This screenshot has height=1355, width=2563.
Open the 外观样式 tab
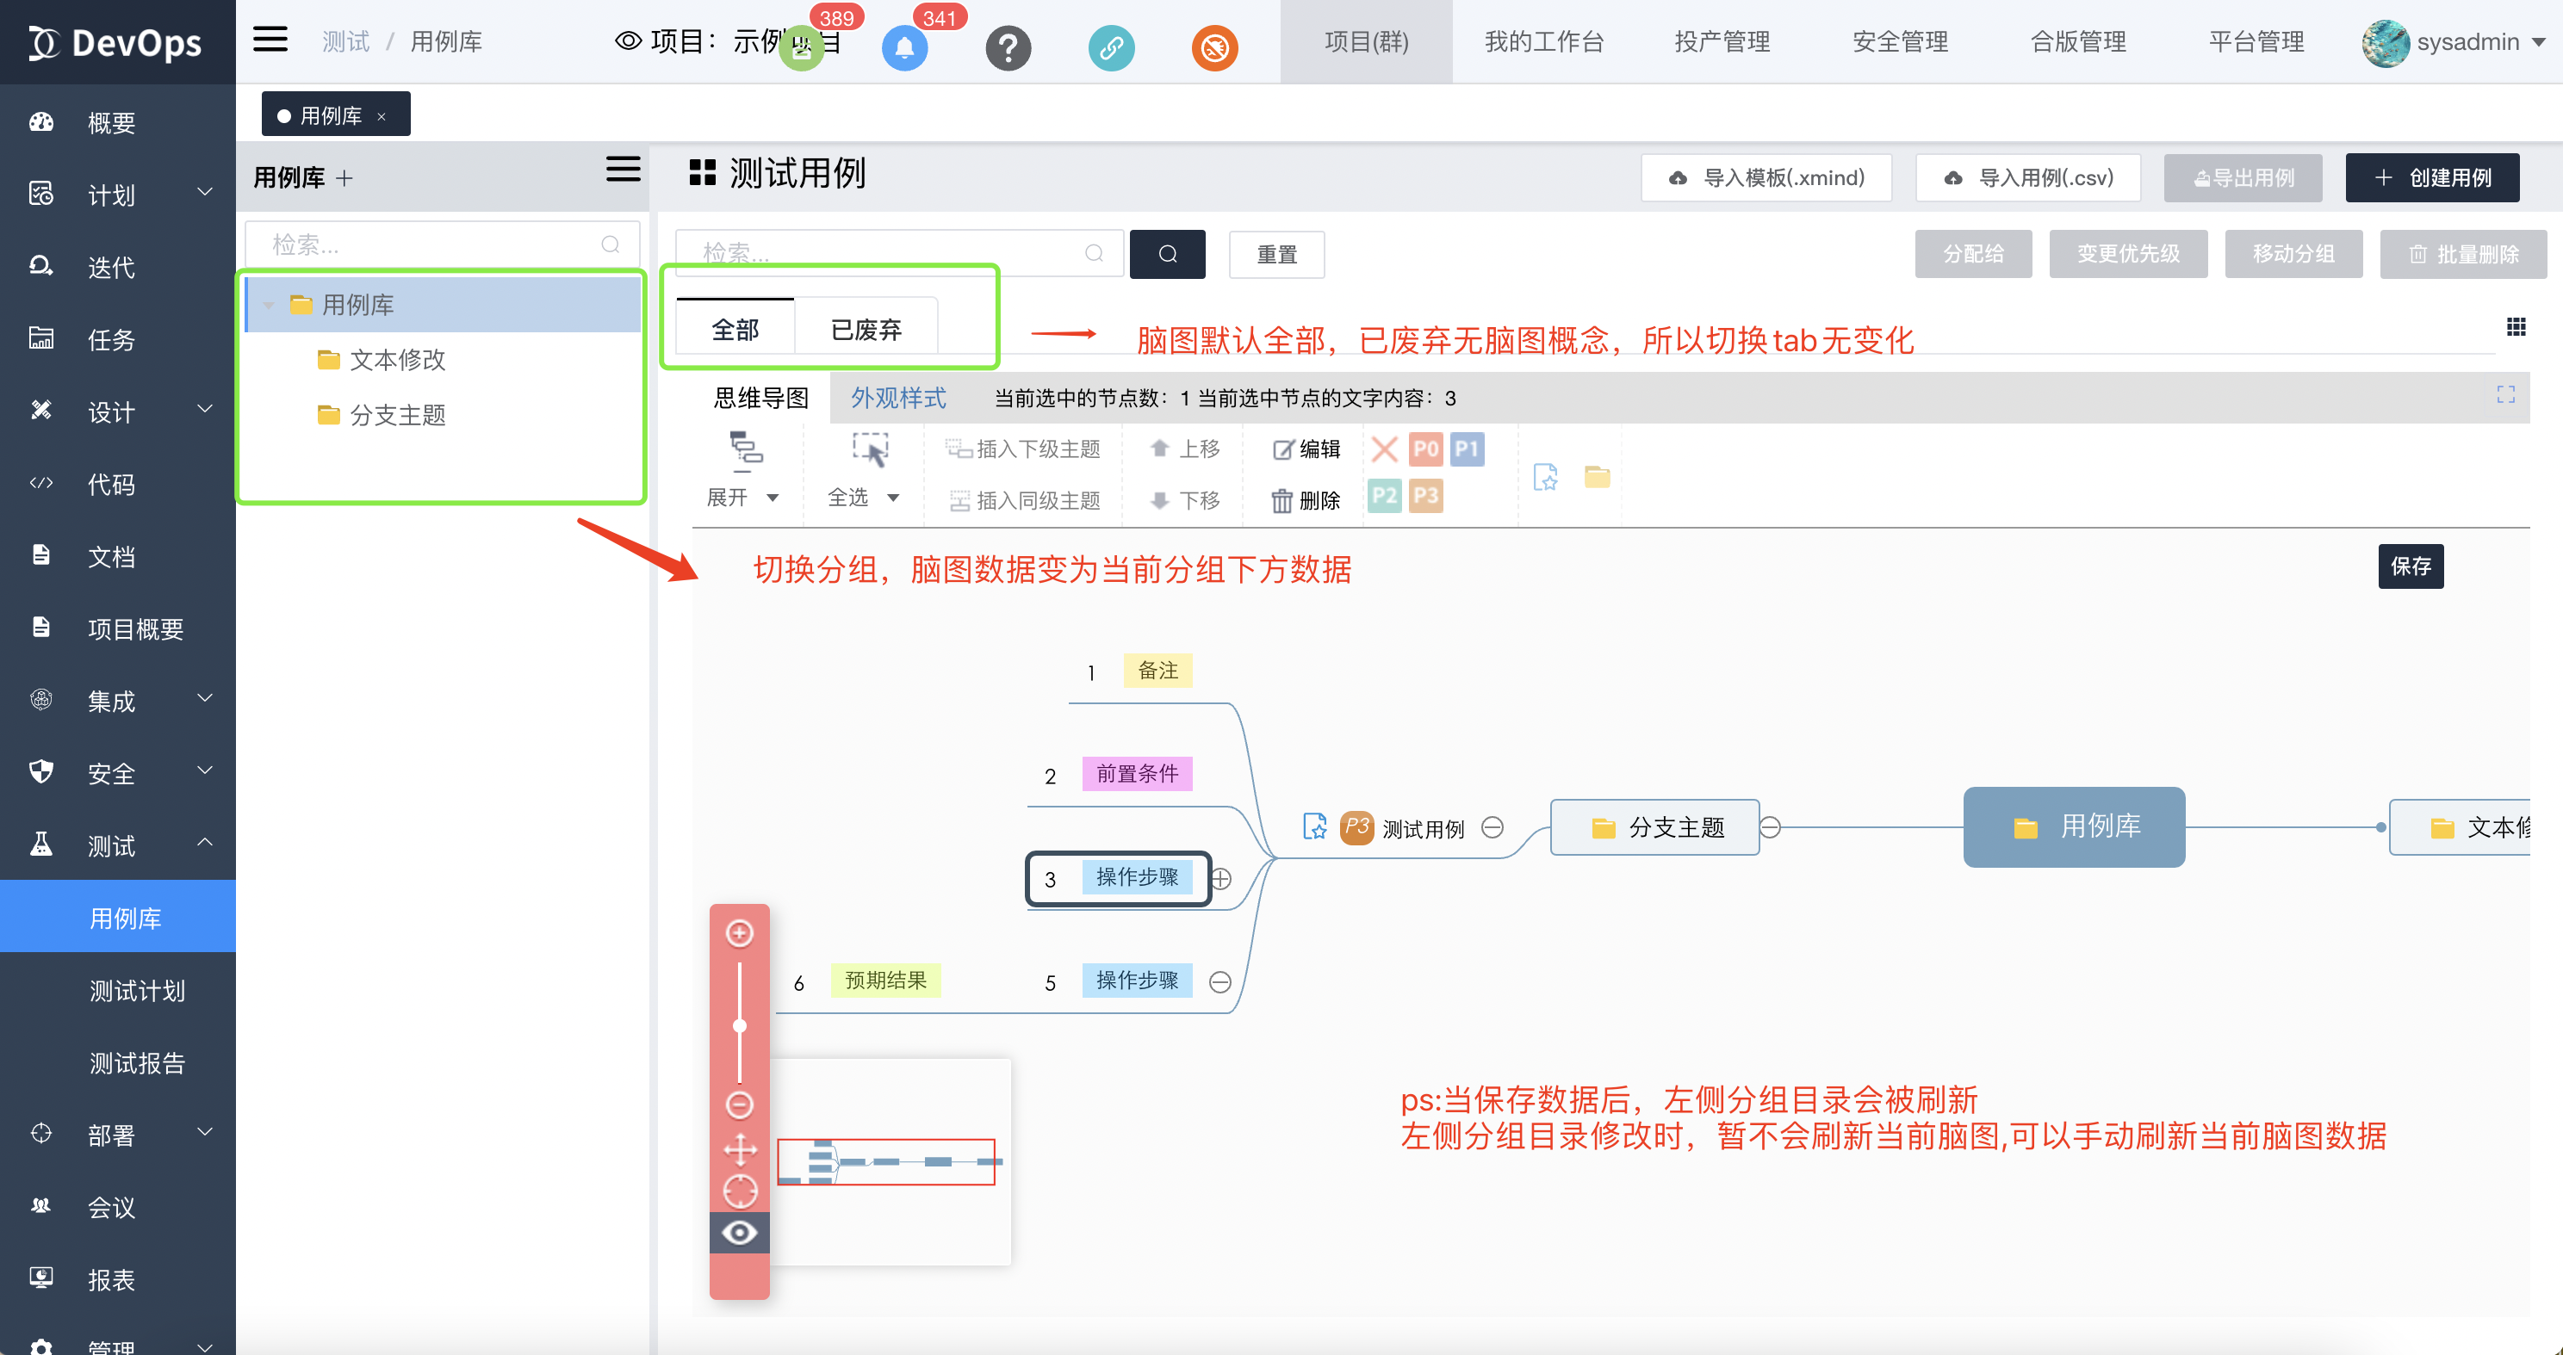(x=897, y=398)
